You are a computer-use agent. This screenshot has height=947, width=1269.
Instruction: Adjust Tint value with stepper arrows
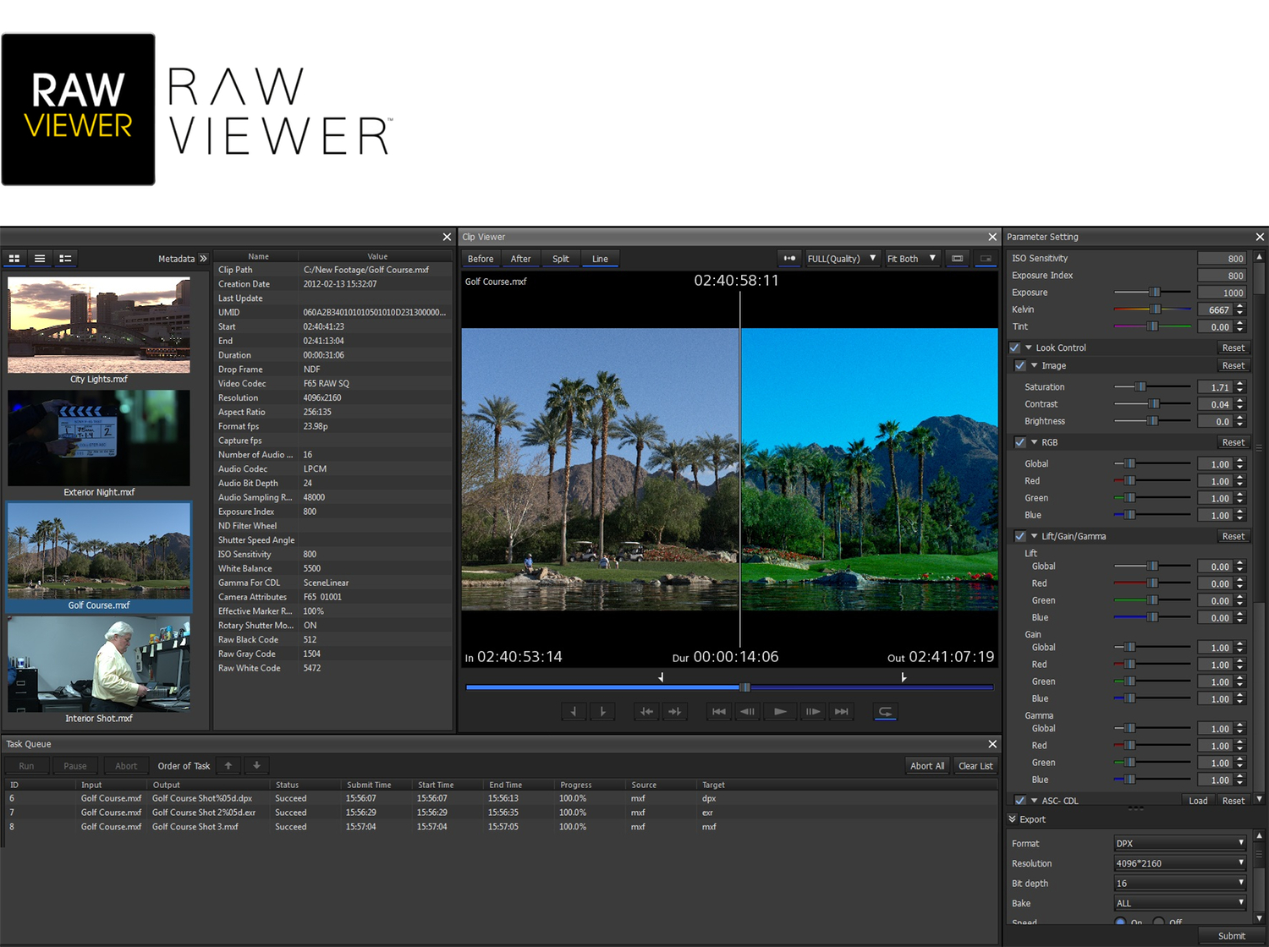pyautogui.click(x=1240, y=326)
